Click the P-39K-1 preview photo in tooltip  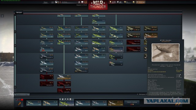coord(165,53)
